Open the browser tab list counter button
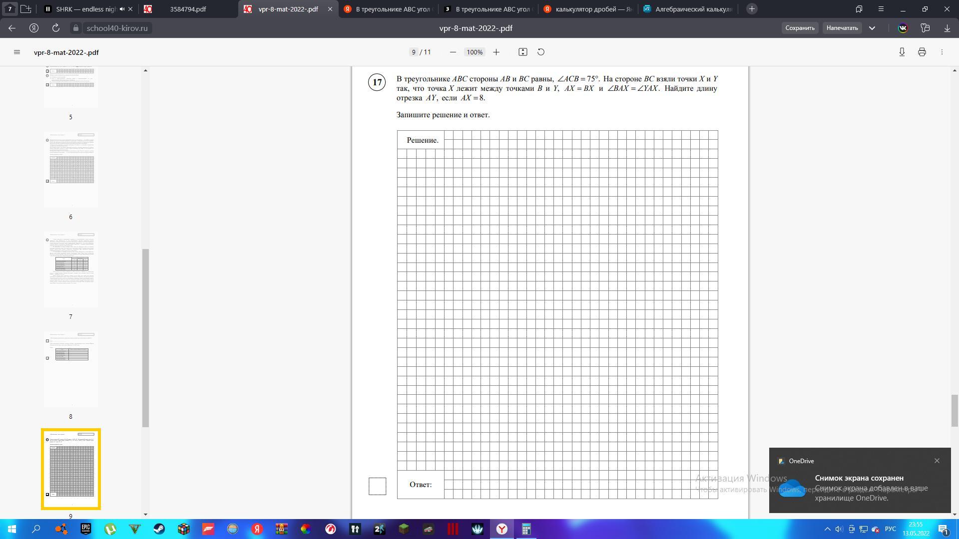Image resolution: width=959 pixels, height=539 pixels. tap(9, 9)
